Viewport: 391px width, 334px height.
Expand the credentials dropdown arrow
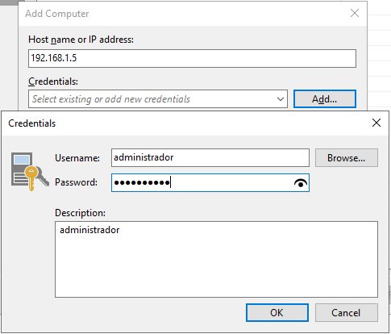point(281,99)
